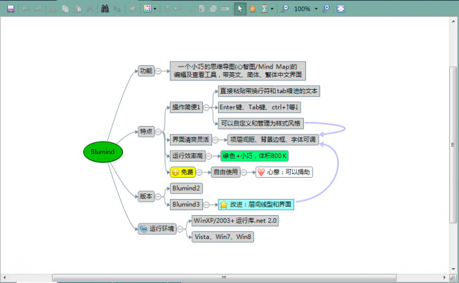Viewport: 459px width, 283px height.
Task: Collapse the 界面清爽灵活 node
Action: (x=215, y=140)
